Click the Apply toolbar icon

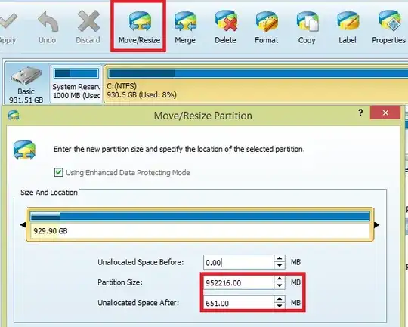click(8, 21)
